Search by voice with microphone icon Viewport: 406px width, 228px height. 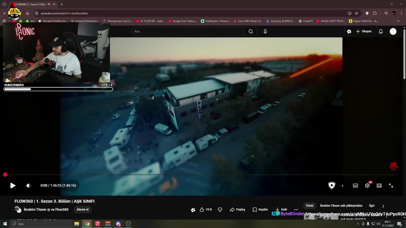point(265,31)
